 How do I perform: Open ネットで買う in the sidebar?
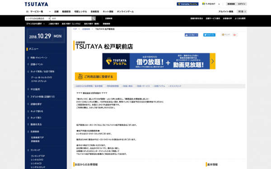(36, 118)
